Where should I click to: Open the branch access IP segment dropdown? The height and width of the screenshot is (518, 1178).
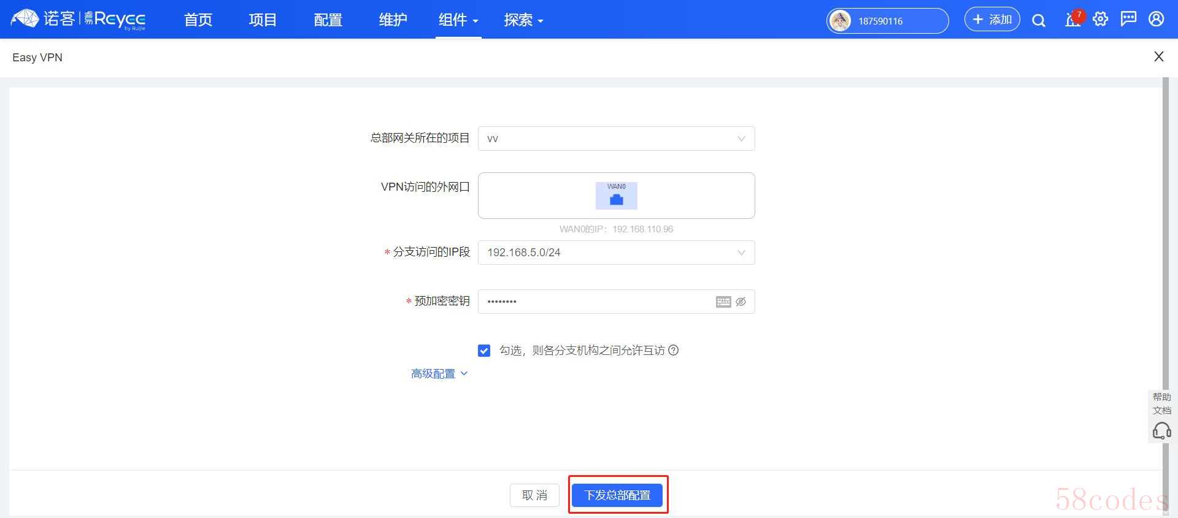pyautogui.click(x=616, y=253)
